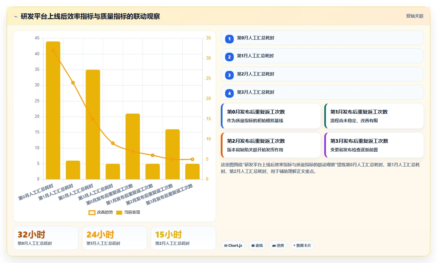Toggle the 改善趋势 legend swatch
The image size is (437, 263).
(92, 212)
